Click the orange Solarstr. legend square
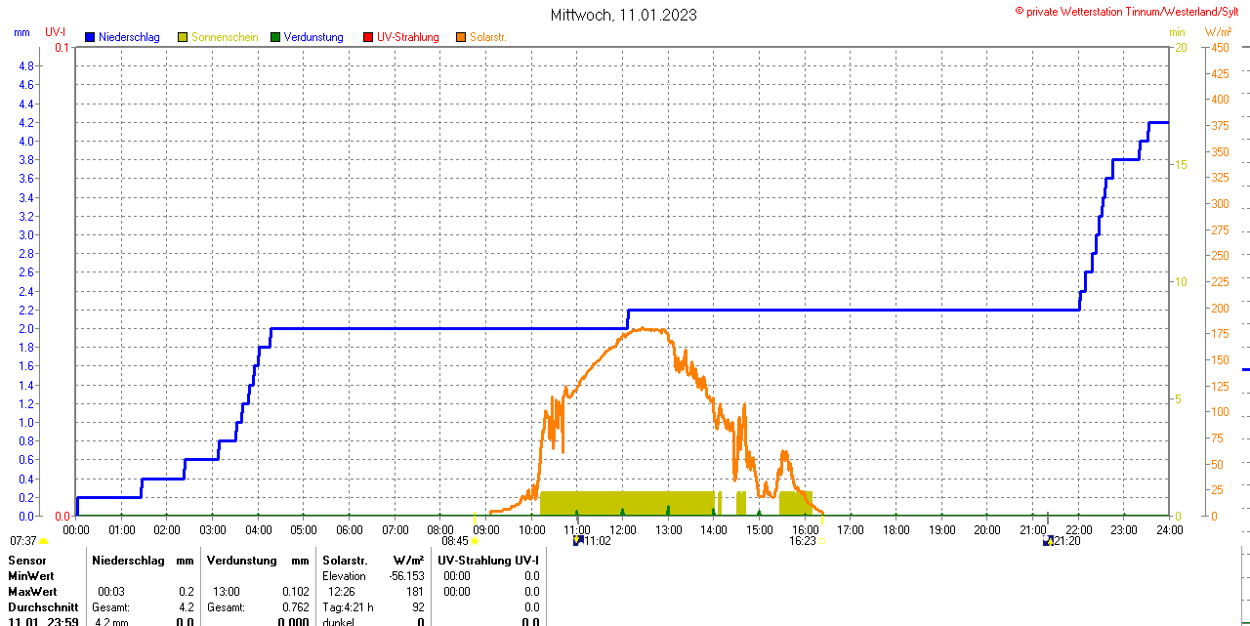 [461, 37]
